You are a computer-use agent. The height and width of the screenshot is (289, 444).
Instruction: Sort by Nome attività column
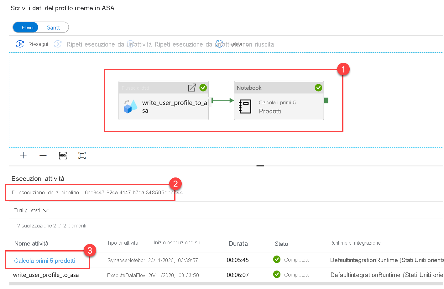pos(31,243)
